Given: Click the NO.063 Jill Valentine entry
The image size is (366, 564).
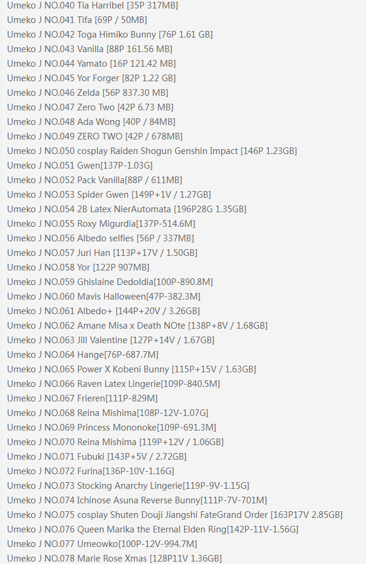Looking at the screenshot, I should (x=111, y=340).
